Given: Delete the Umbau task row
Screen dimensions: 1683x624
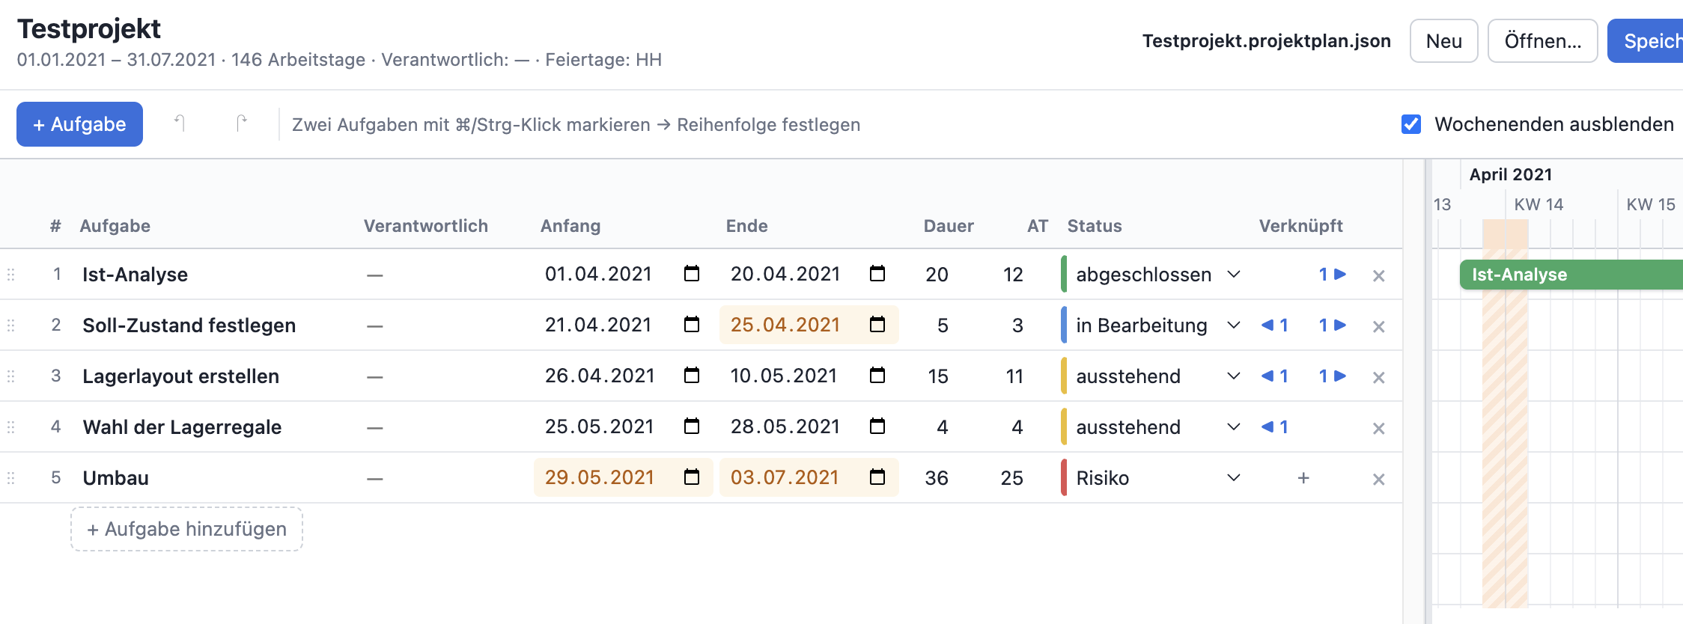Looking at the screenshot, I should pyautogui.click(x=1378, y=479).
